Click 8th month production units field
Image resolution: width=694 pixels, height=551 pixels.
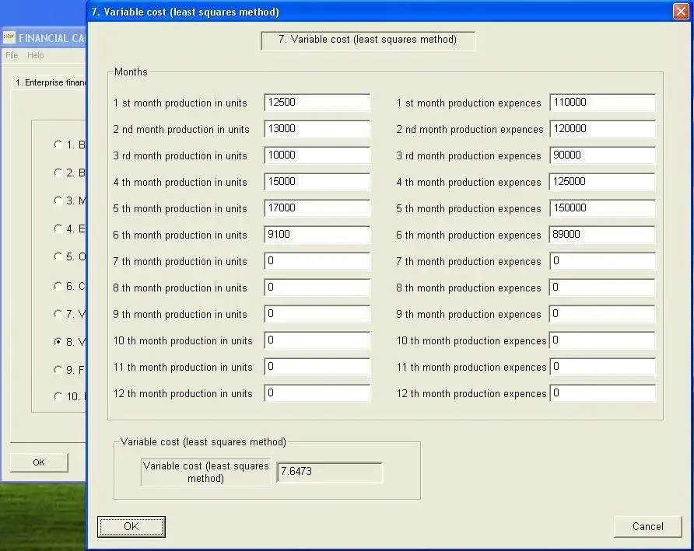point(317,288)
